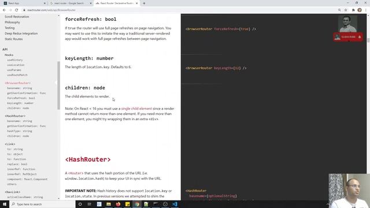370x208 pixels.
Task: Go to useLocation in the Hooks list
Action: pyautogui.click(x=16, y=65)
